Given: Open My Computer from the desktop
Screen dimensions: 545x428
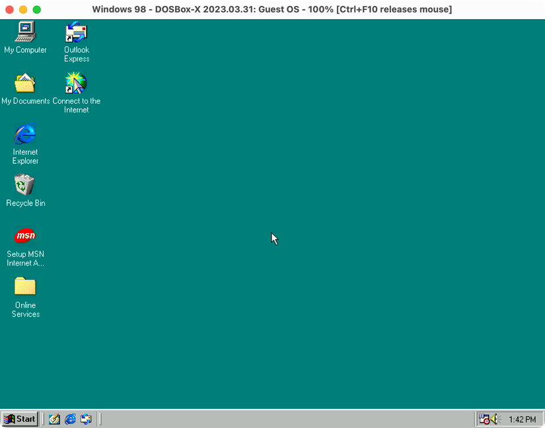Looking at the screenshot, I should (24, 34).
